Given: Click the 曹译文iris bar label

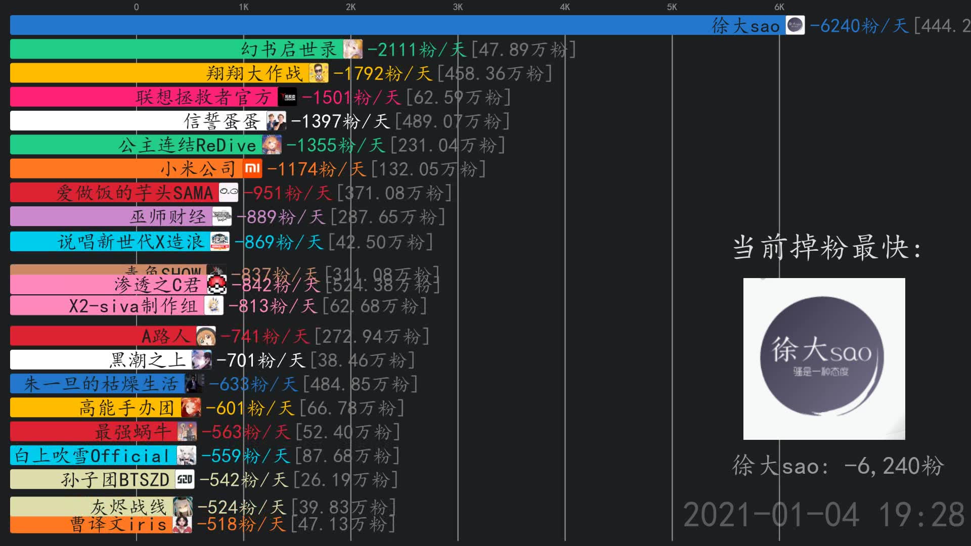Looking at the screenshot, I should tap(118, 524).
